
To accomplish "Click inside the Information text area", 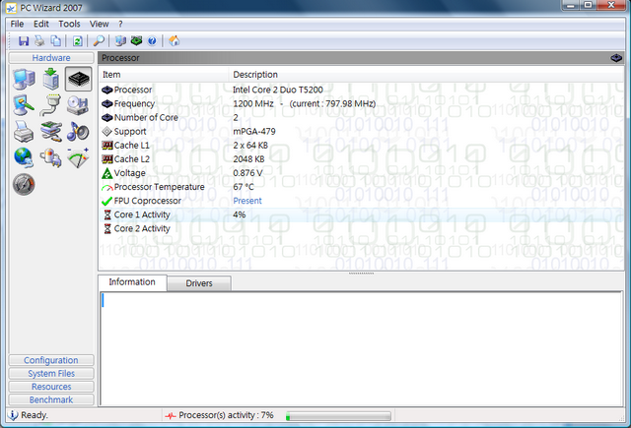I will [x=361, y=348].
